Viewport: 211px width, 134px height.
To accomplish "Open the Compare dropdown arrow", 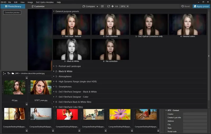I will (x=97, y=6).
